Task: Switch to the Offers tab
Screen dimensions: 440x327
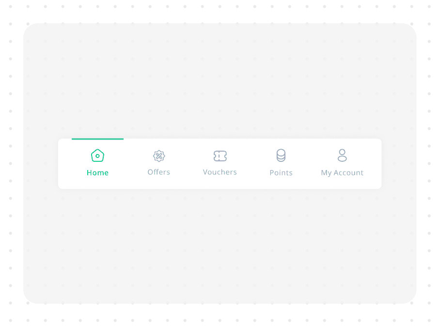Action: [x=159, y=163]
